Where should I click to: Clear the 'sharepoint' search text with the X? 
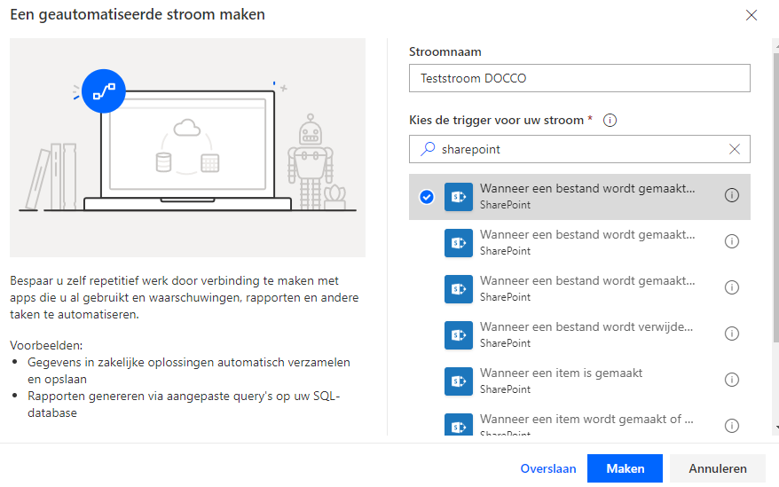point(735,149)
